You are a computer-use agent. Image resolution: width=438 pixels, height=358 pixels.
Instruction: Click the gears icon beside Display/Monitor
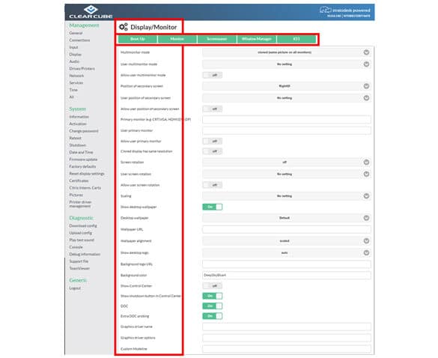pos(124,27)
